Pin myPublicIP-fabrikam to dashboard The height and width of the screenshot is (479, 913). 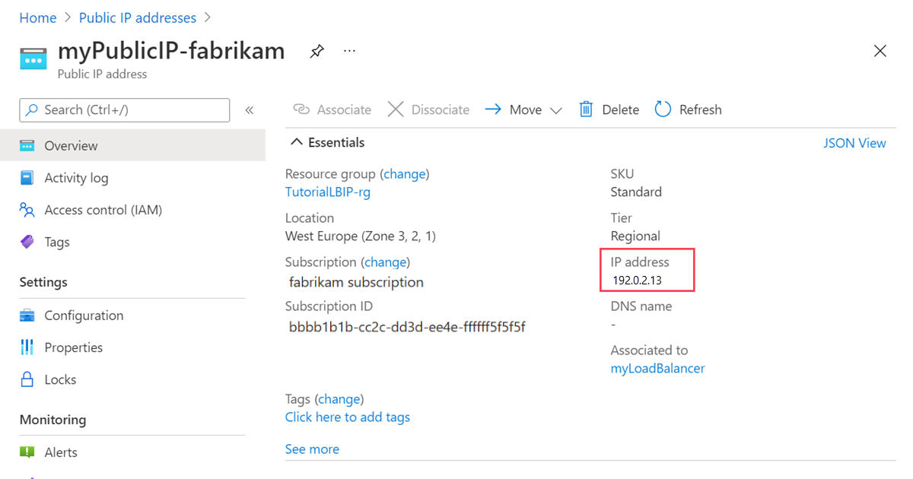[317, 50]
